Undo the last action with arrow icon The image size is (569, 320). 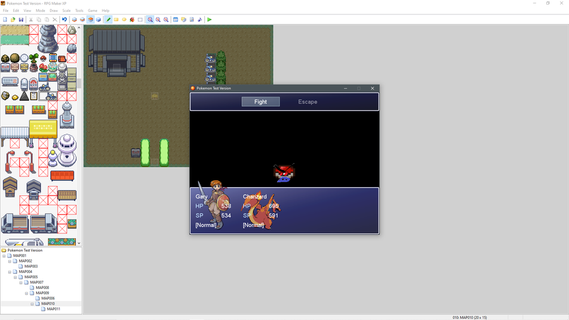pos(64,20)
